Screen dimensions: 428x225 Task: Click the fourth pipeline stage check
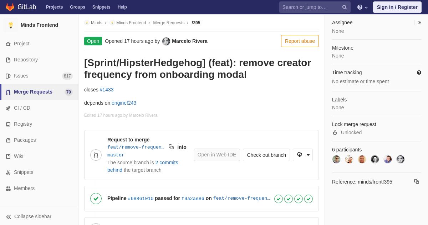(309, 199)
